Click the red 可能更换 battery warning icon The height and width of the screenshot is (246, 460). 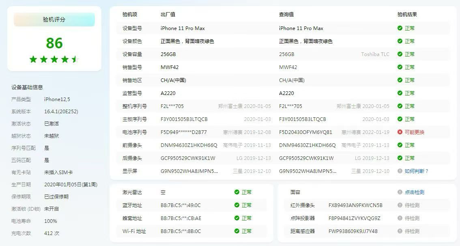point(400,132)
